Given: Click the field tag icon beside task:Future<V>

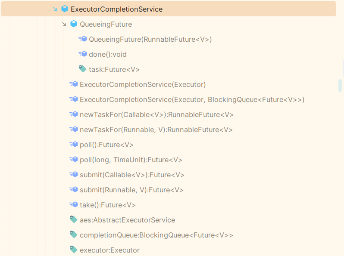Looking at the screenshot, I should (x=83, y=69).
